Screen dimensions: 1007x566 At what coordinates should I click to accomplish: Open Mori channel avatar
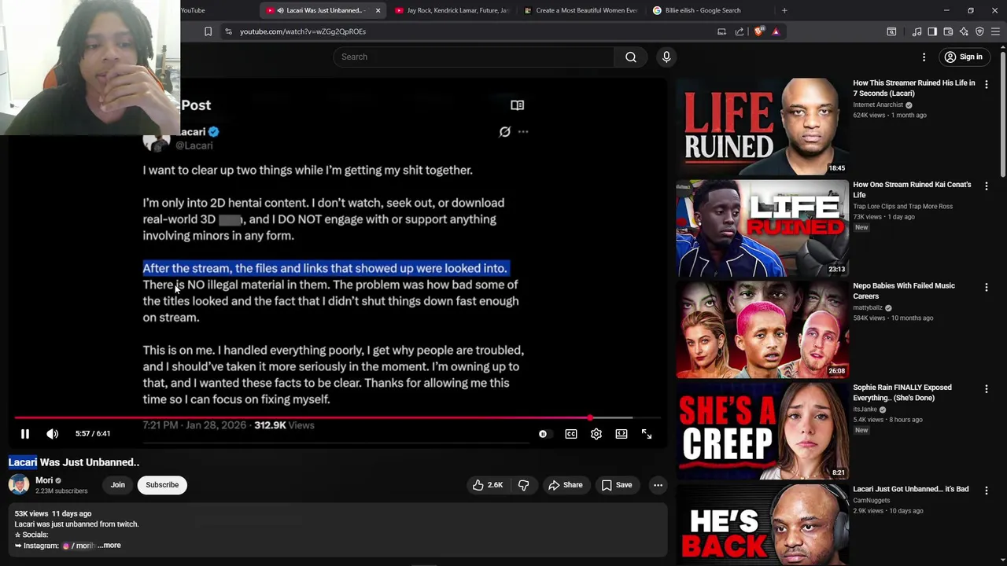coord(19,485)
